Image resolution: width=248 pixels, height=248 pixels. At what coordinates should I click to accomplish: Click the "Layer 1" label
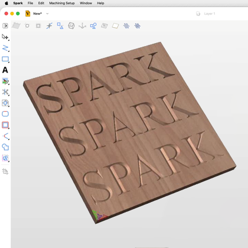(x=210, y=14)
